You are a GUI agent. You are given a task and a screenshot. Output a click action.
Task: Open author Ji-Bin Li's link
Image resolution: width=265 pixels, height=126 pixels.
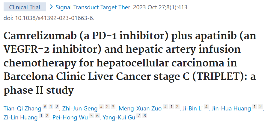pyautogui.click(x=193, y=108)
